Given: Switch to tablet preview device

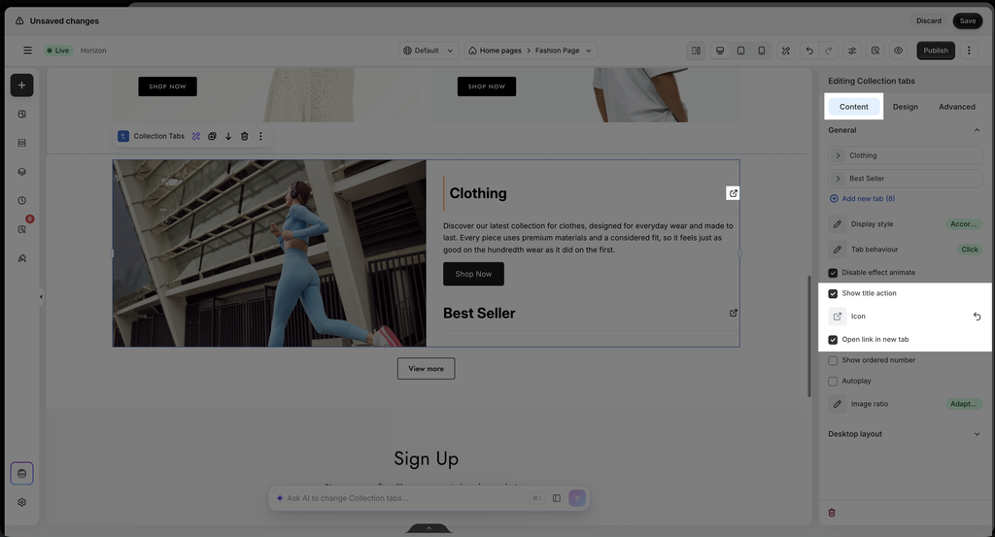Looking at the screenshot, I should 740,50.
